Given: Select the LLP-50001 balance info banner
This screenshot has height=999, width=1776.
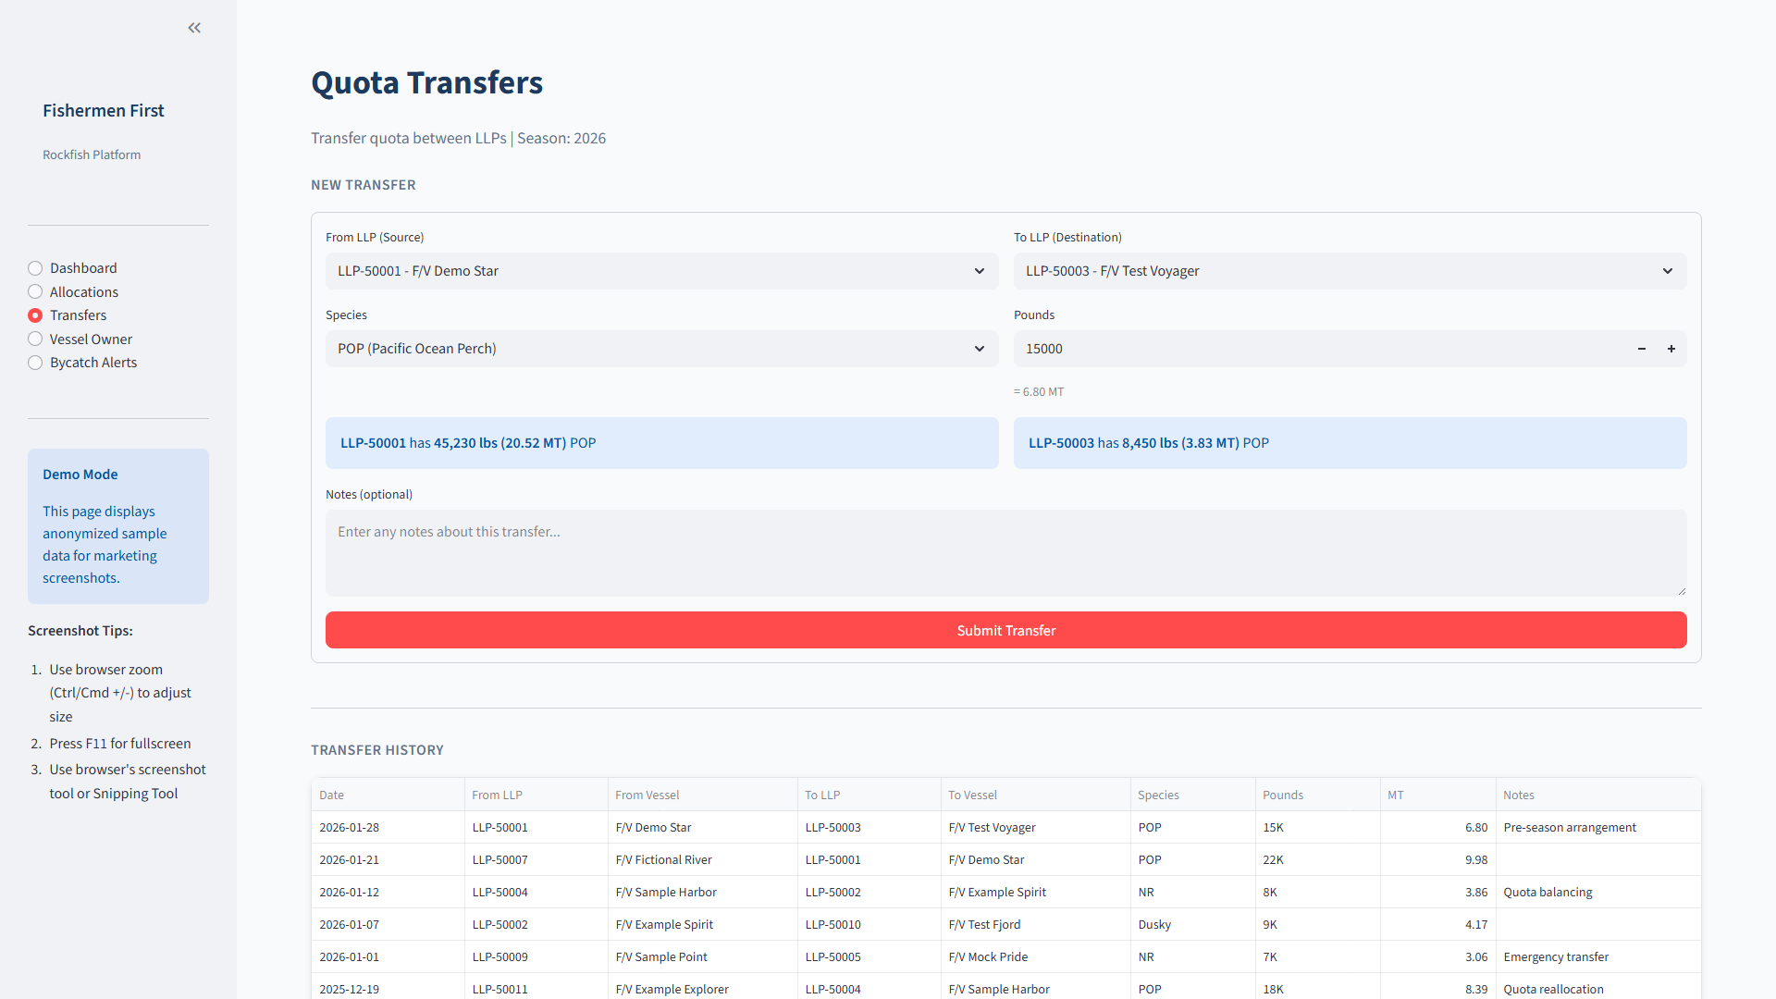Looking at the screenshot, I should click(x=661, y=442).
